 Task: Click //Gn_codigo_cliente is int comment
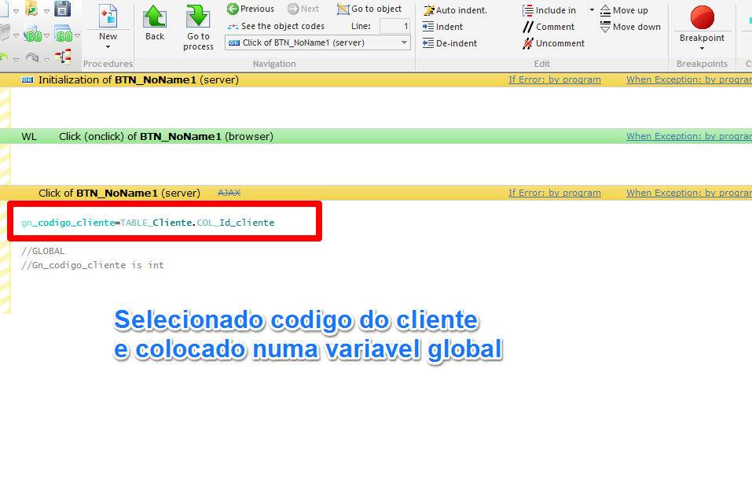pyautogui.click(x=93, y=265)
